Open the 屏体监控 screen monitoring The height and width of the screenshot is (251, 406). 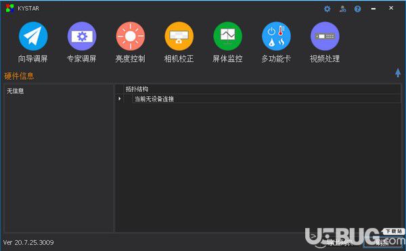(227, 37)
